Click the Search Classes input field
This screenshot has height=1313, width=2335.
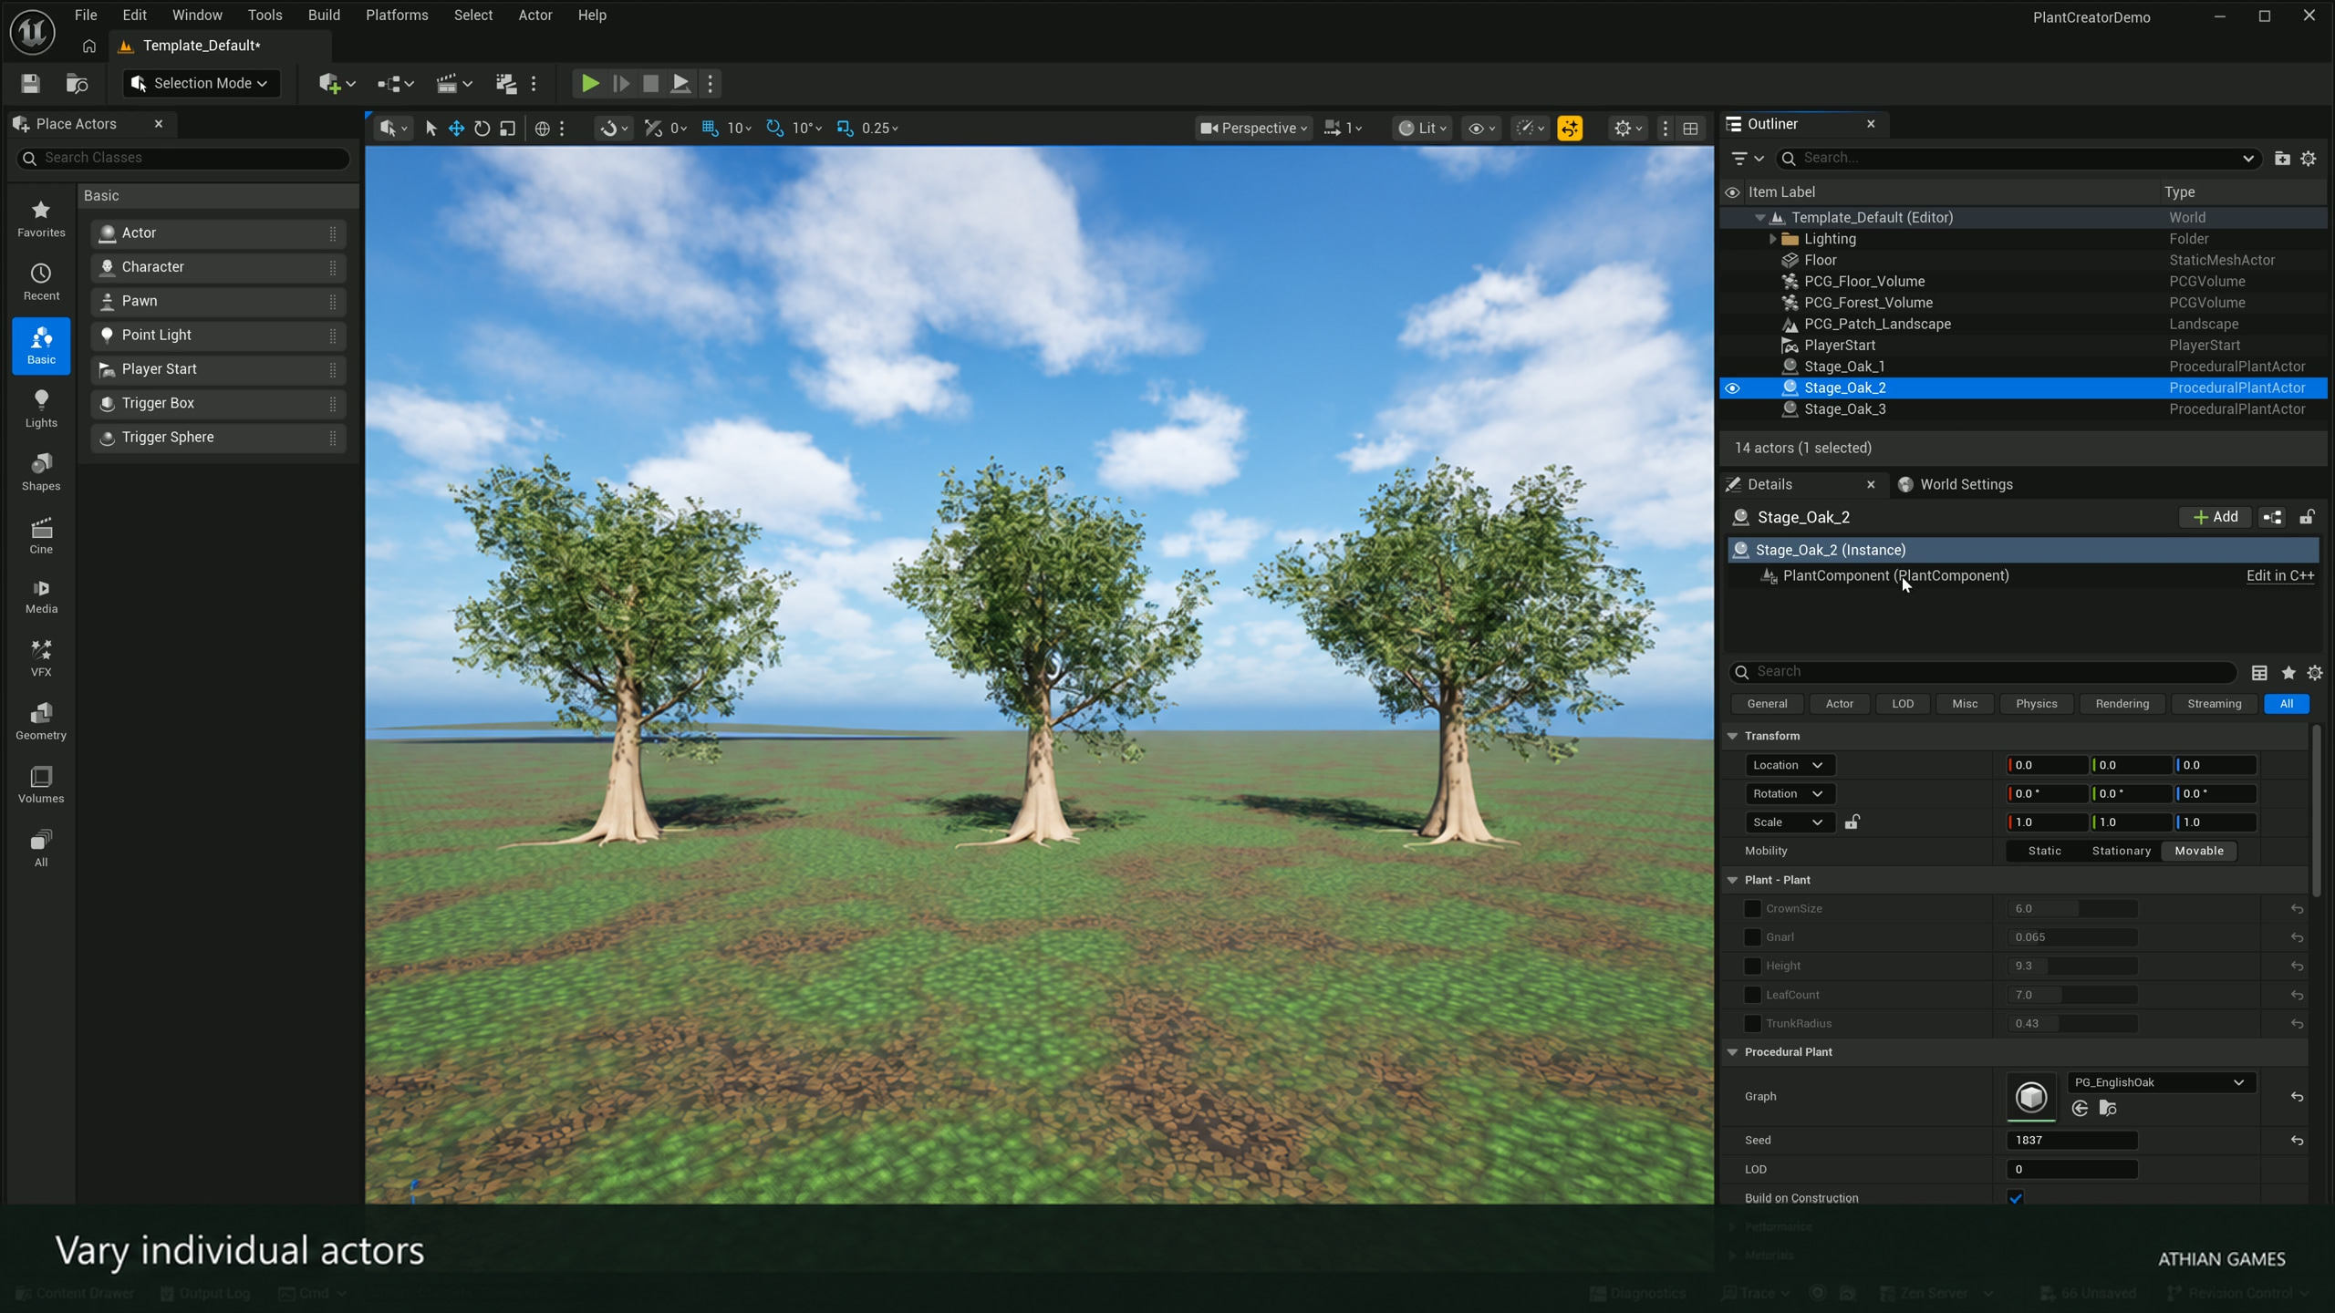[183, 158]
